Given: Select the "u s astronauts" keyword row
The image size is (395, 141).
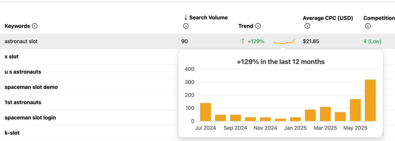Looking at the screenshot, I should [x=23, y=72].
